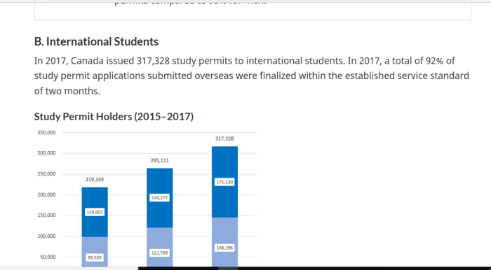Click the 119,607 data label in first bar
This screenshot has width=491, height=270.
(95, 212)
